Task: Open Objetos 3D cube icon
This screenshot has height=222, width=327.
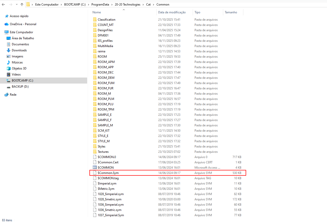Action: pos(9,68)
